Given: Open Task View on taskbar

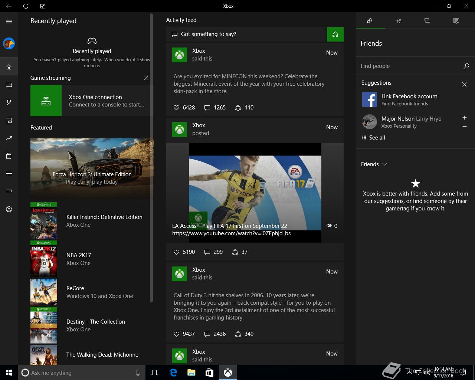Looking at the screenshot, I should [154, 373].
